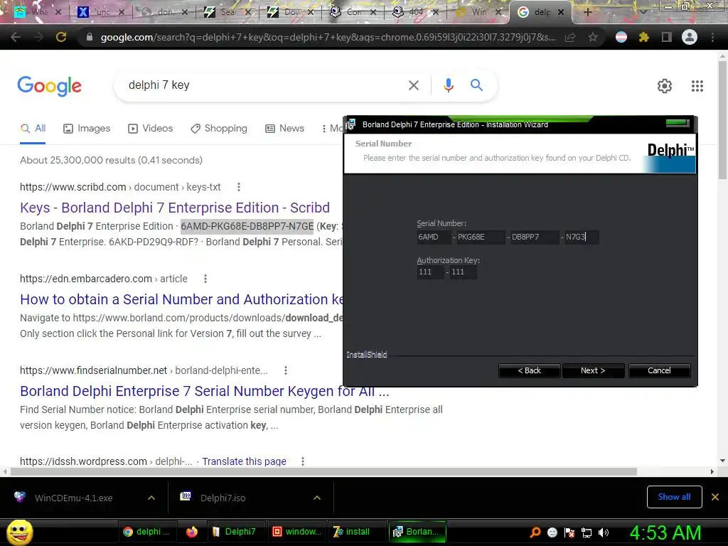
Task: Open more options for the Scribd result
Action: [239, 187]
